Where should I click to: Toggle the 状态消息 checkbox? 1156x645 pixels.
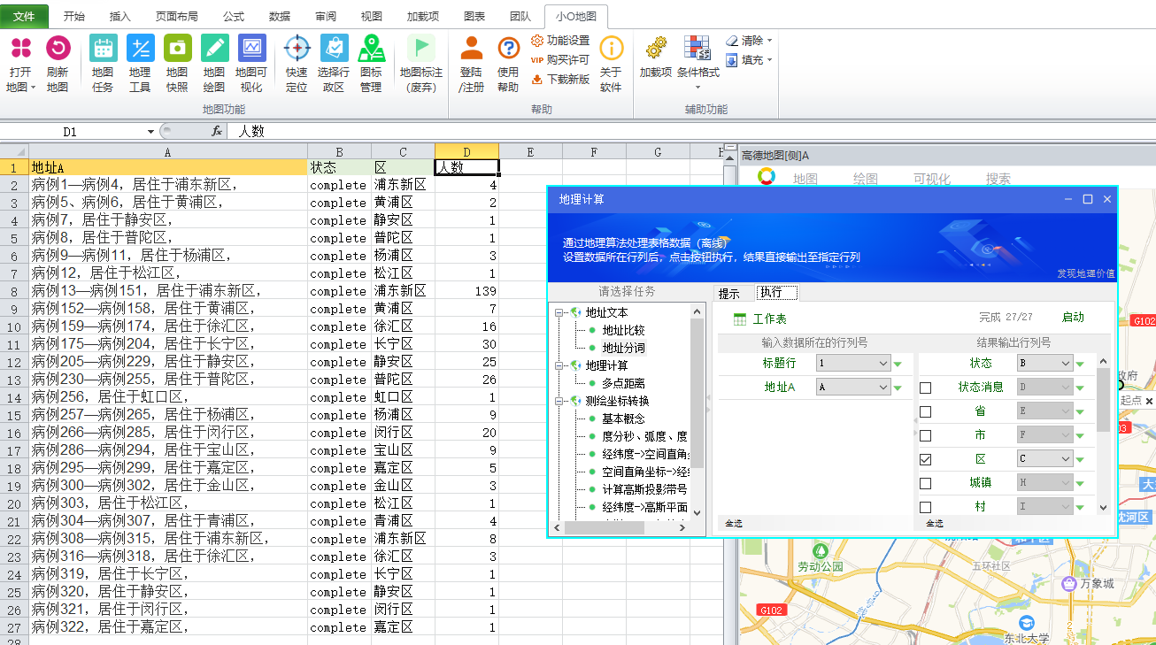click(x=925, y=388)
